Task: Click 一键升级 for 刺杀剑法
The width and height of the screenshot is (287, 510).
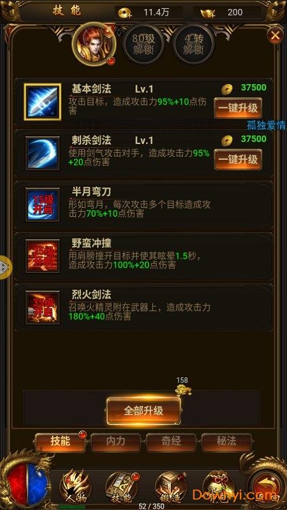Action: [x=238, y=159]
